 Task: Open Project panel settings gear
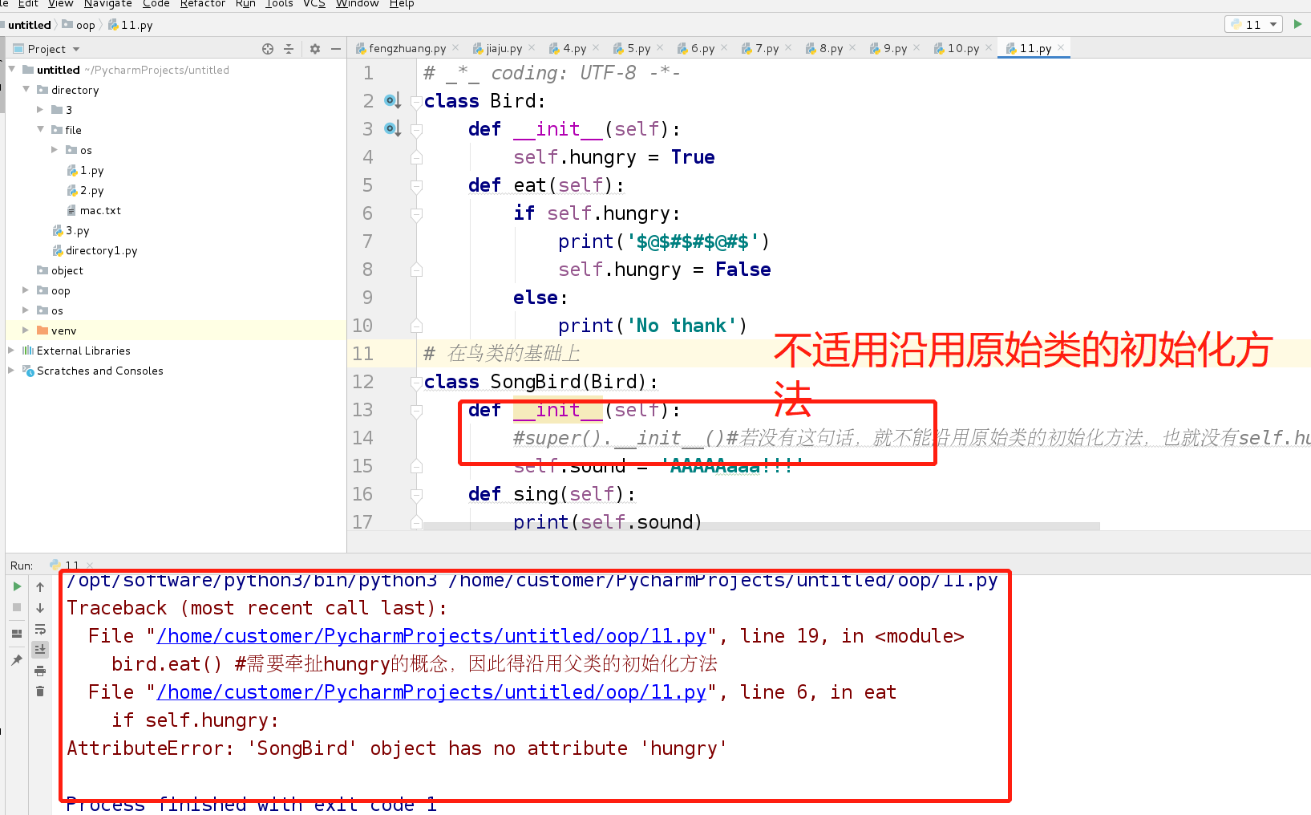pos(315,49)
